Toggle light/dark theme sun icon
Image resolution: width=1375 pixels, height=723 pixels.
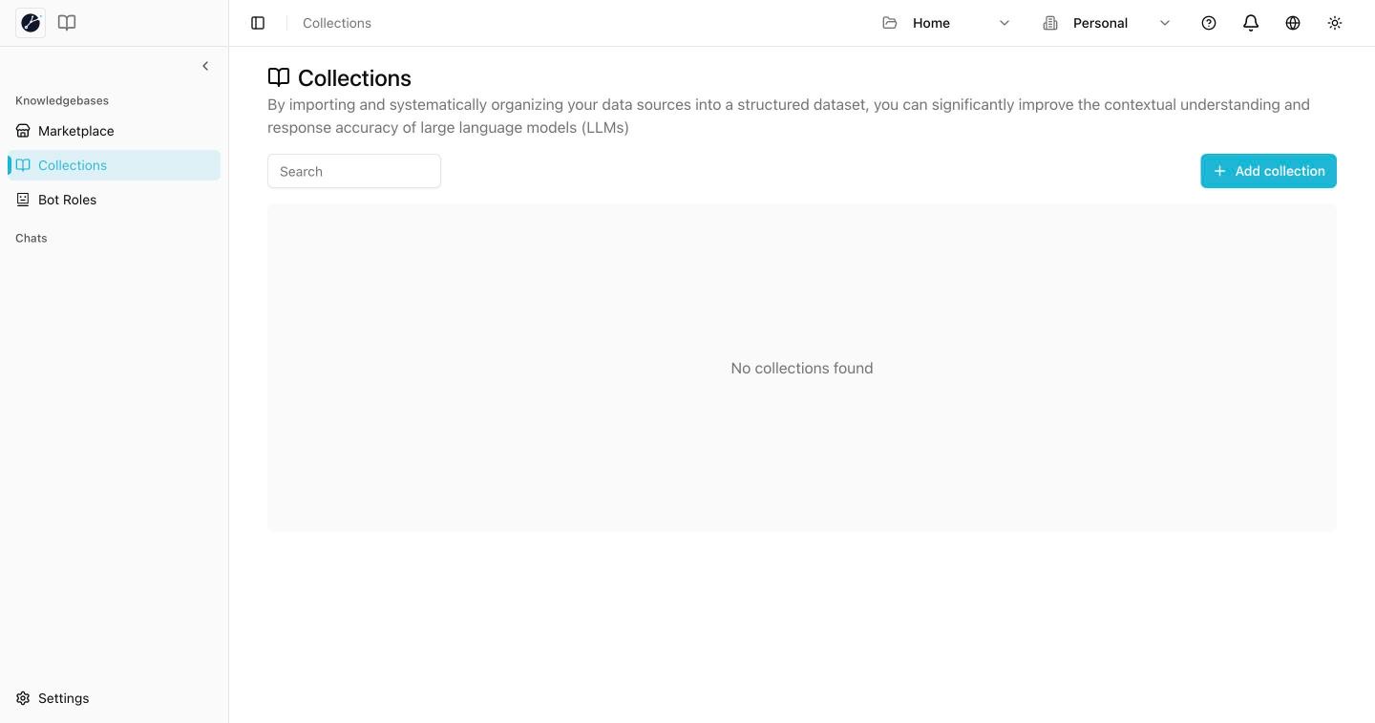point(1335,23)
